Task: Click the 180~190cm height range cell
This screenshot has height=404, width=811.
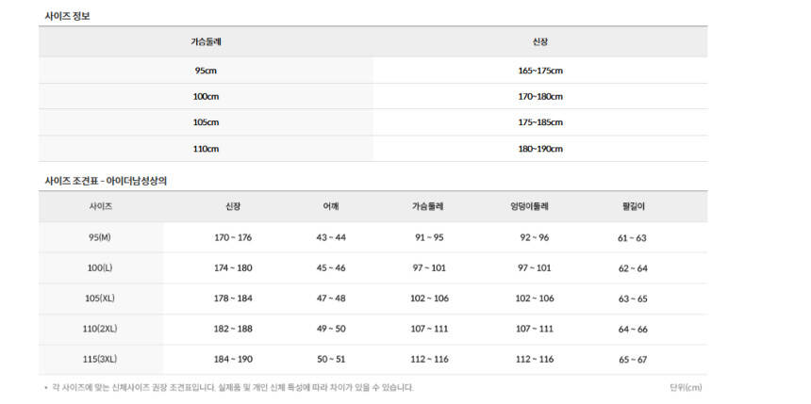Action: coord(540,149)
